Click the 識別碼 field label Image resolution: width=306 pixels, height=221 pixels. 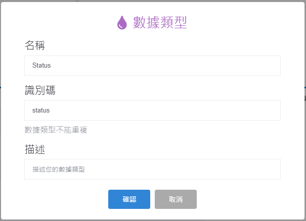pyautogui.click(x=40, y=90)
